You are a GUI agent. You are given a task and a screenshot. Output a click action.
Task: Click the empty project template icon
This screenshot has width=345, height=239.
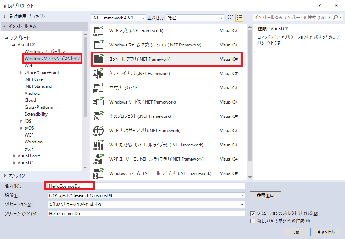pos(99,116)
